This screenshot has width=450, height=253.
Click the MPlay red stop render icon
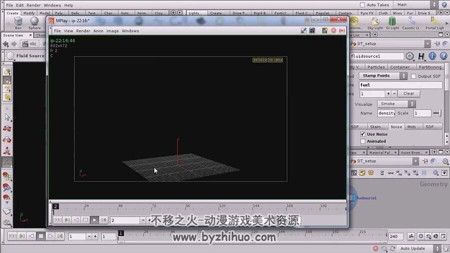tap(333, 30)
